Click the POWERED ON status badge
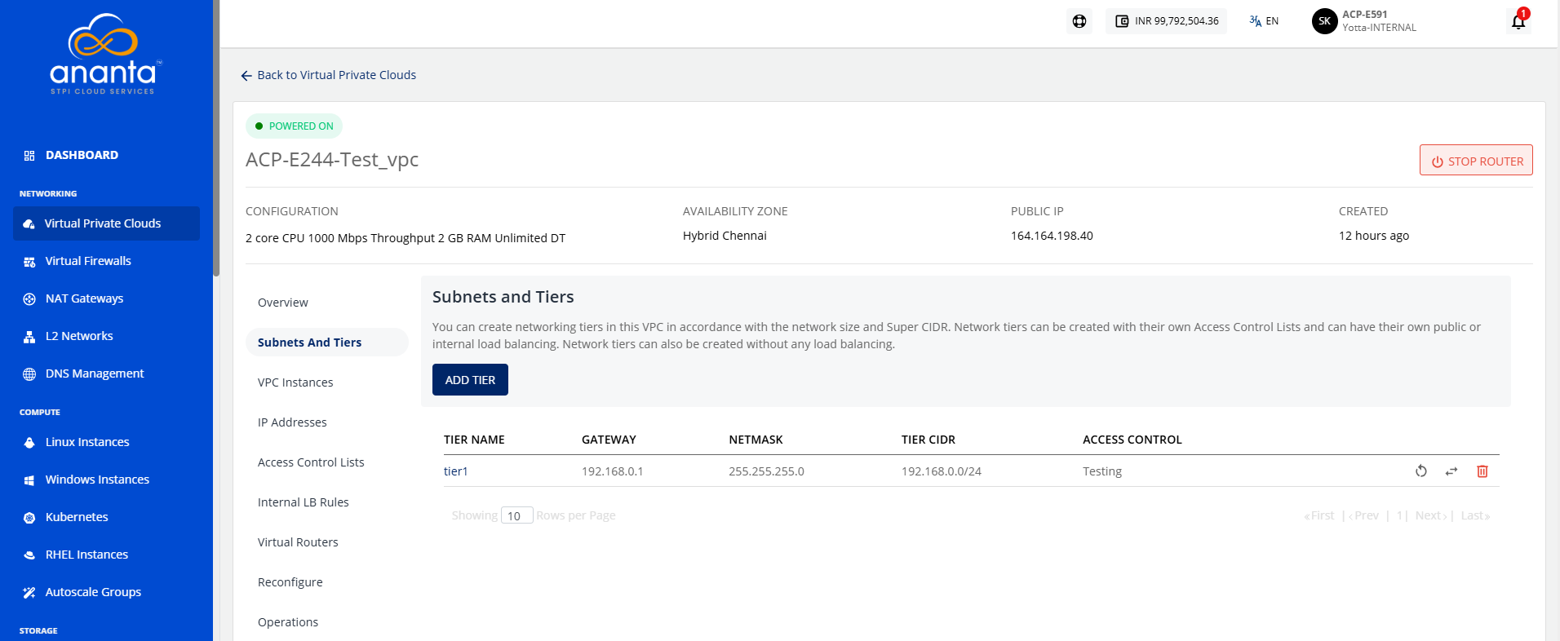This screenshot has height=641, width=1560. click(294, 126)
